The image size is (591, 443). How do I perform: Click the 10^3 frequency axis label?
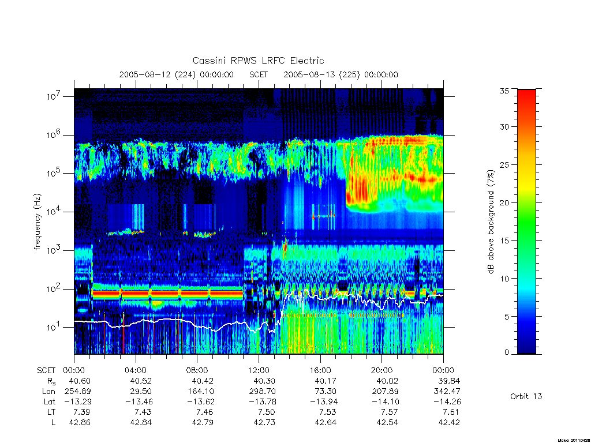point(53,250)
